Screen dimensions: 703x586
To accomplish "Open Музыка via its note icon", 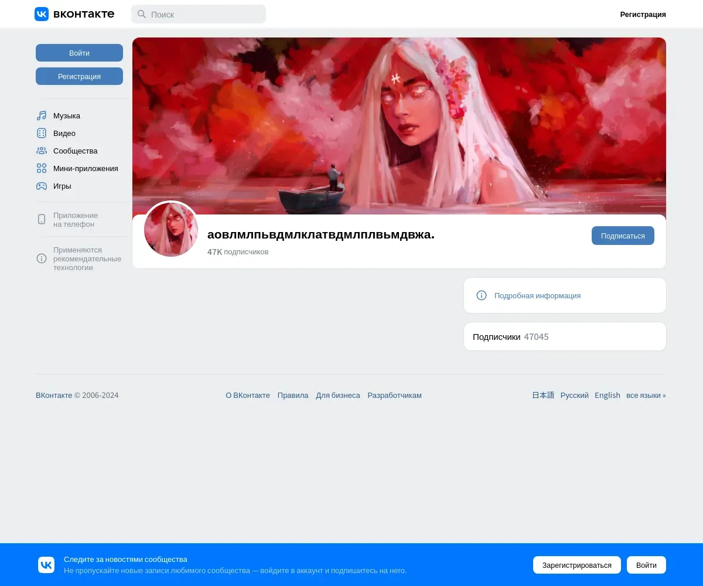I will [x=42, y=116].
